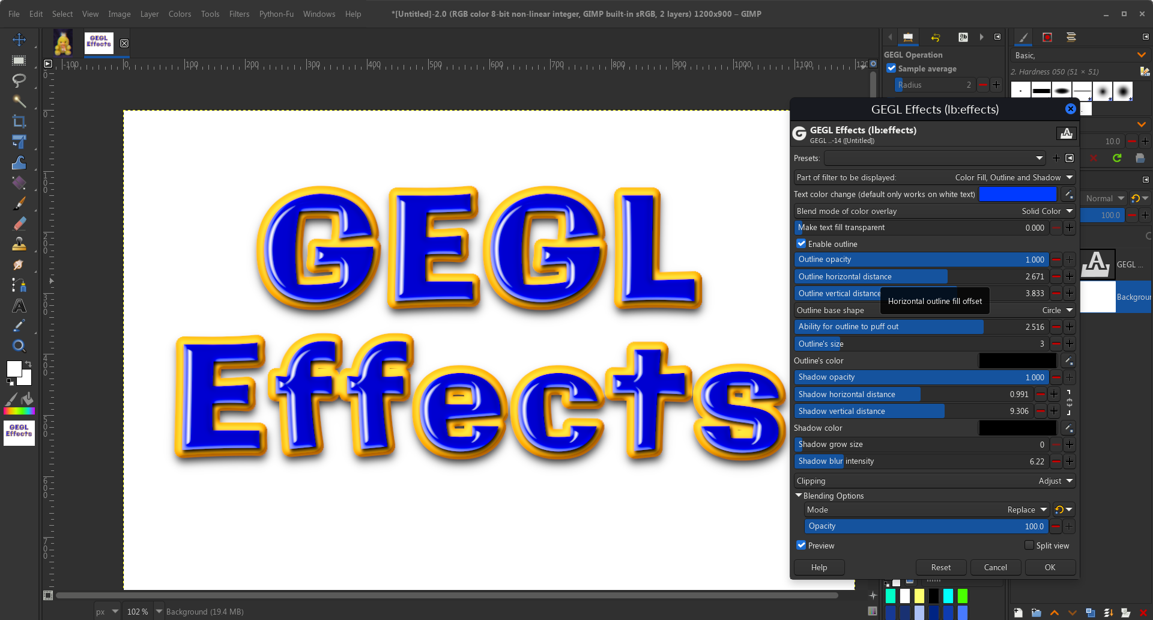
Task: Click the Text color change blue swatch
Action: pyautogui.click(x=1018, y=194)
